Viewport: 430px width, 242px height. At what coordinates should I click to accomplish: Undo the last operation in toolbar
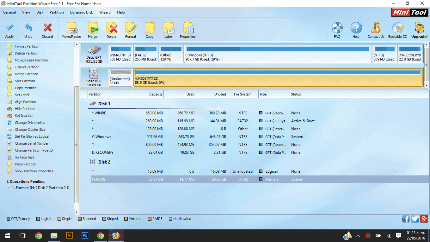(x=28, y=31)
